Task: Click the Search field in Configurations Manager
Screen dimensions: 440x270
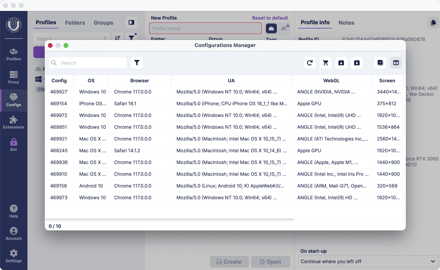Action: point(88,63)
